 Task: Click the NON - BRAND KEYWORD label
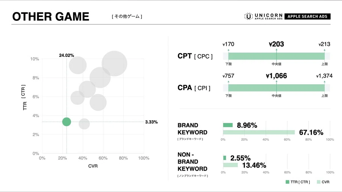coord(192,162)
